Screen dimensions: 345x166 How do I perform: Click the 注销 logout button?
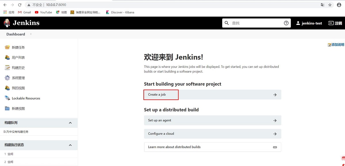pyautogui.click(x=335, y=23)
